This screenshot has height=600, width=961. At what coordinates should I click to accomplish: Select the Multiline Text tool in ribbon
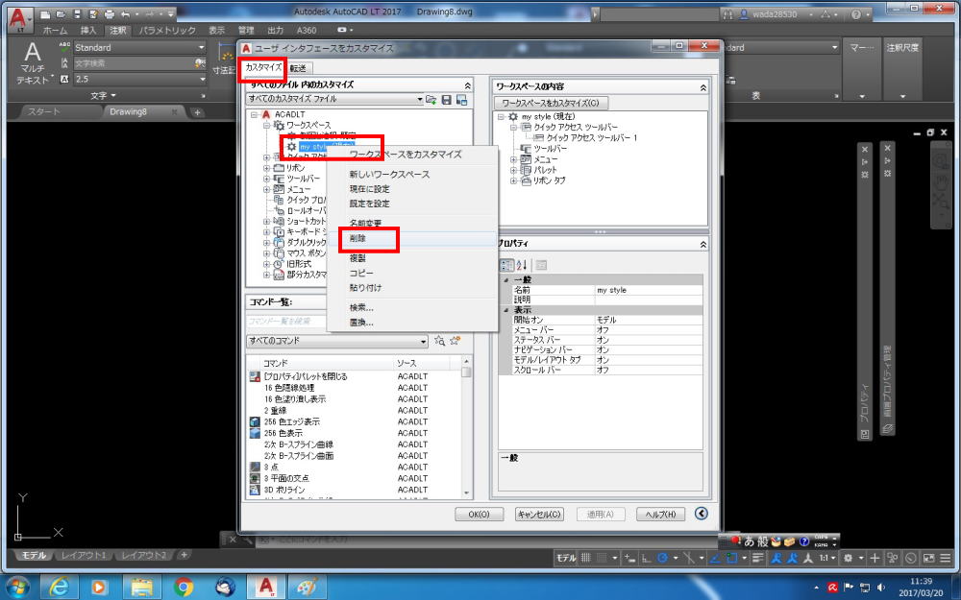point(32,62)
